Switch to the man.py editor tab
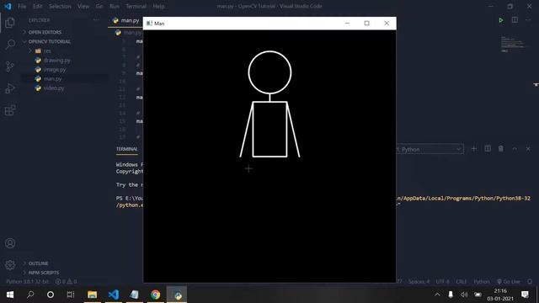Screen dimensions: 539x303 click(x=126, y=20)
